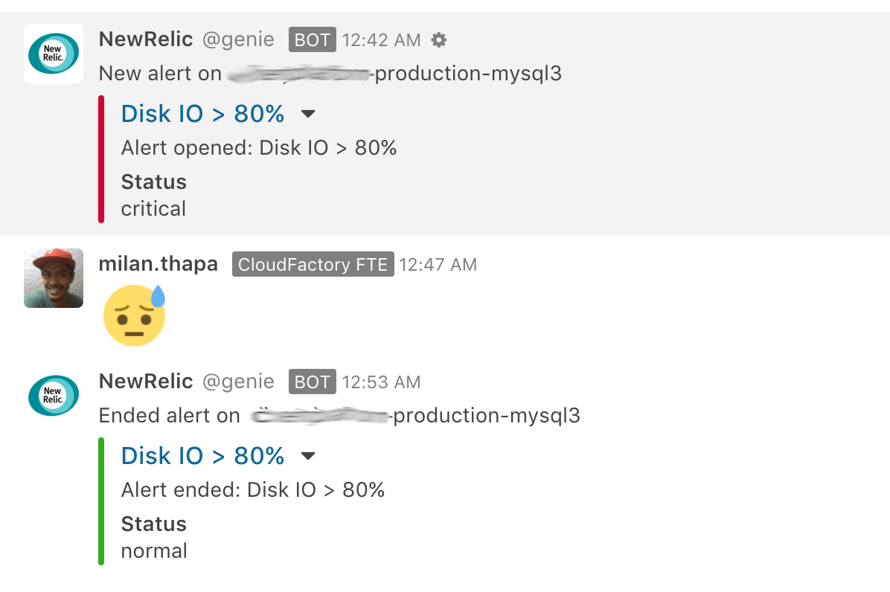This screenshot has width=890, height=592.
Task: Open NewRelic avatar on the first alert message
Action: click(54, 54)
